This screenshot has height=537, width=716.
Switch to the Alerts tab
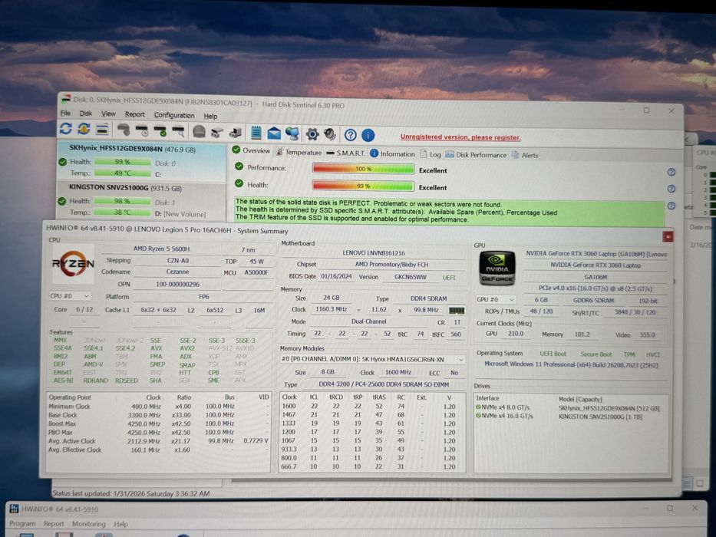[x=525, y=155]
